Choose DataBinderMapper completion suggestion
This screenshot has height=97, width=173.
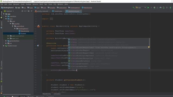click(108, 50)
